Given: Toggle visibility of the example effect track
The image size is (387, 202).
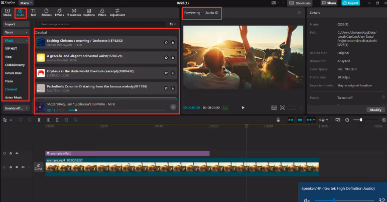Looking at the screenshot, I should pyautogui.click(x=17, y=153).
